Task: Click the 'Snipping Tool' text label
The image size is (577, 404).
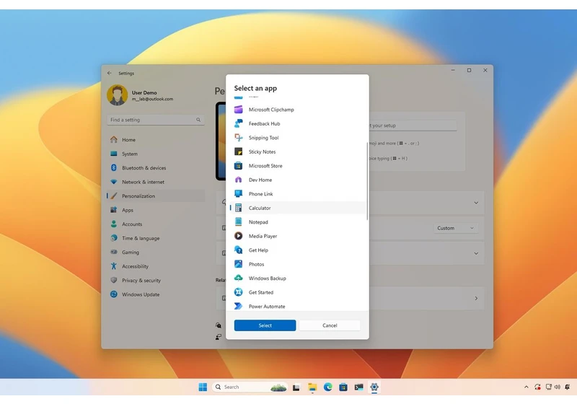Action: (x=263, y=138)
